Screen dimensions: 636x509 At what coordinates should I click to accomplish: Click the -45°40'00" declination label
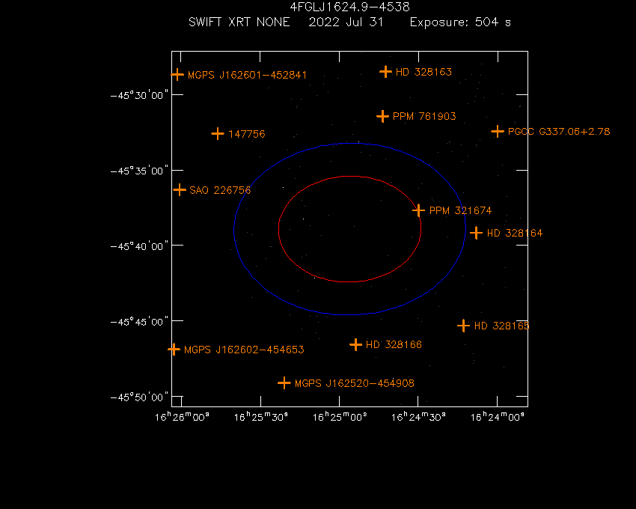[x=139, y=246]
